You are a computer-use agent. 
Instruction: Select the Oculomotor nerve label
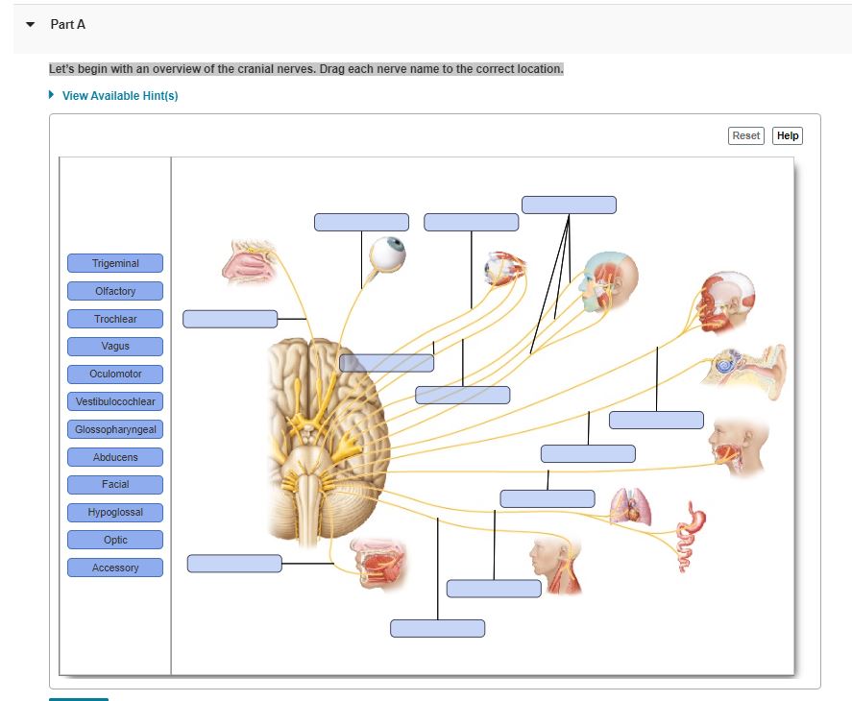point(115,374)
